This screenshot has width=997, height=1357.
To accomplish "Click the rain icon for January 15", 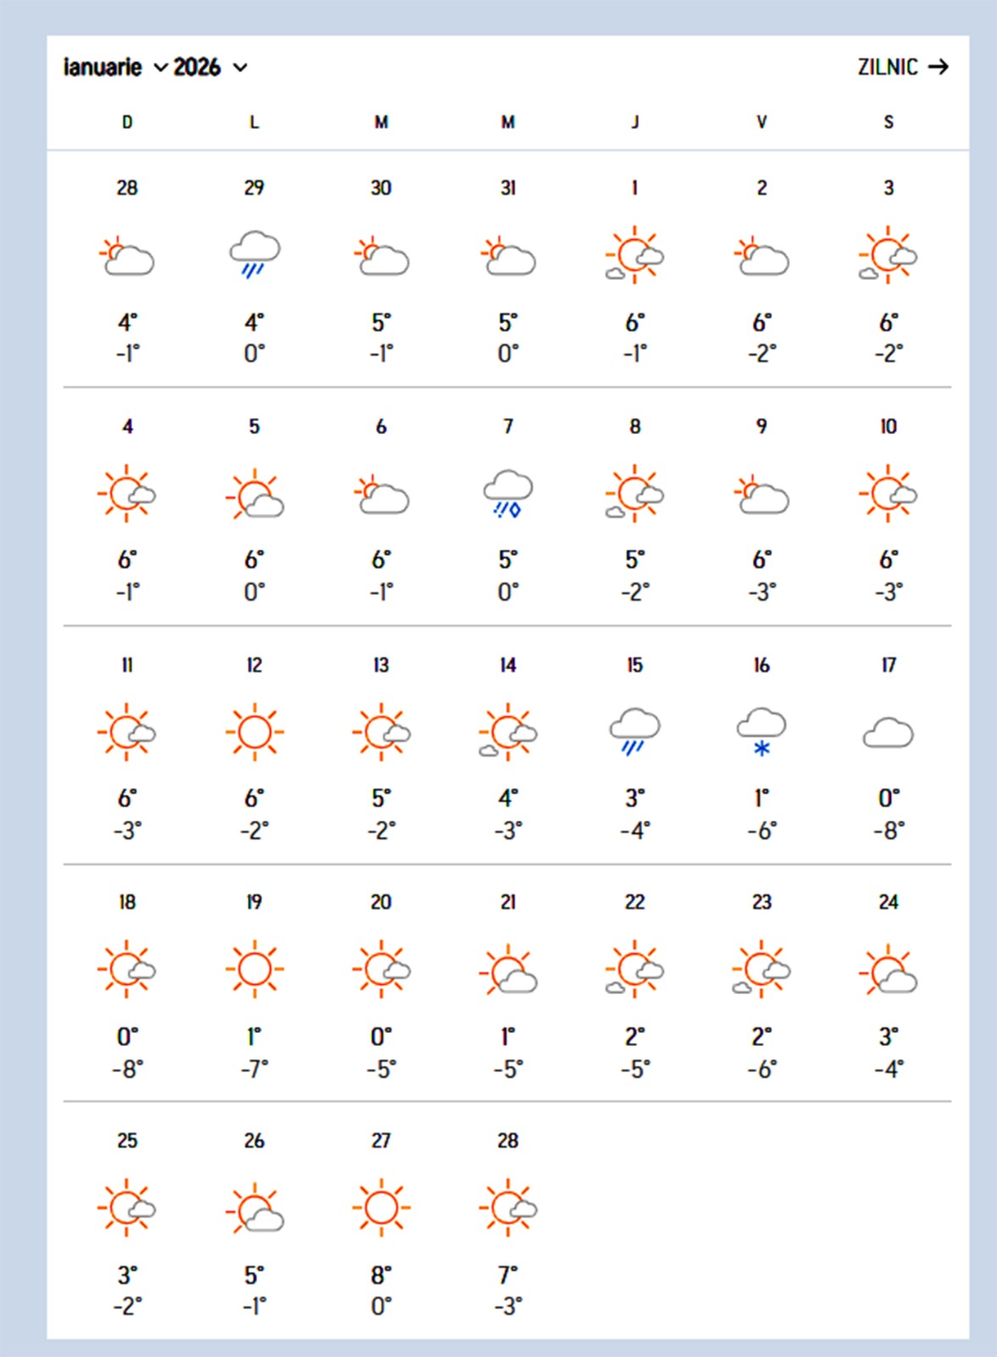I will coord(635,731).
